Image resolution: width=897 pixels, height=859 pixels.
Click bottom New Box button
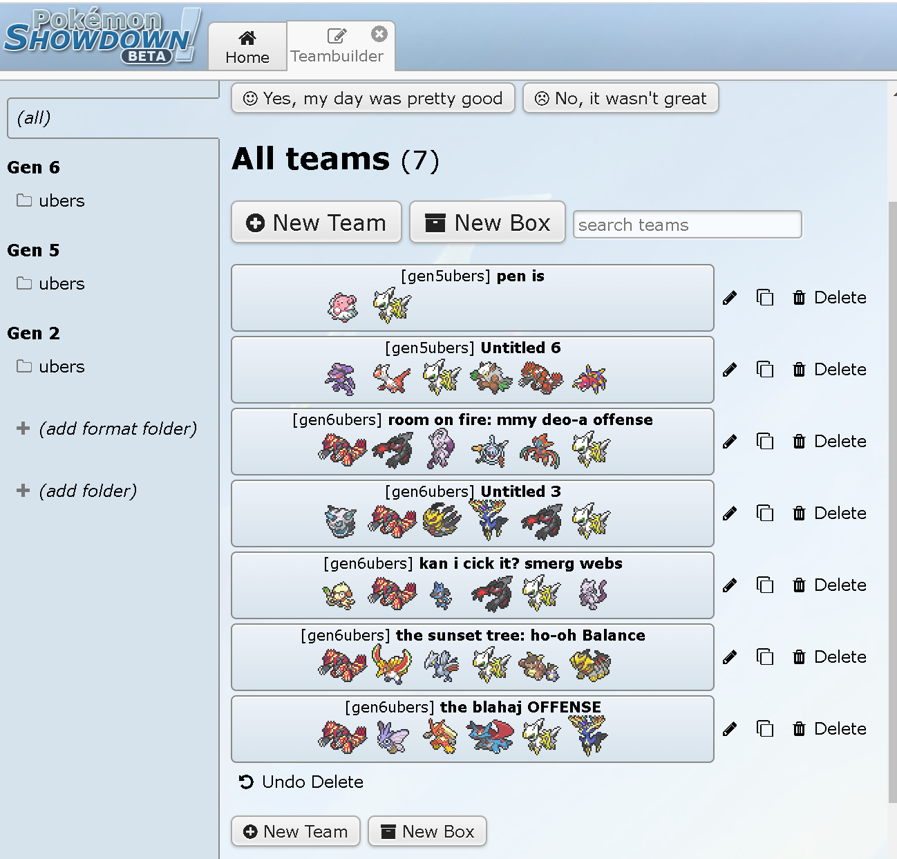[x=428, y=831]
